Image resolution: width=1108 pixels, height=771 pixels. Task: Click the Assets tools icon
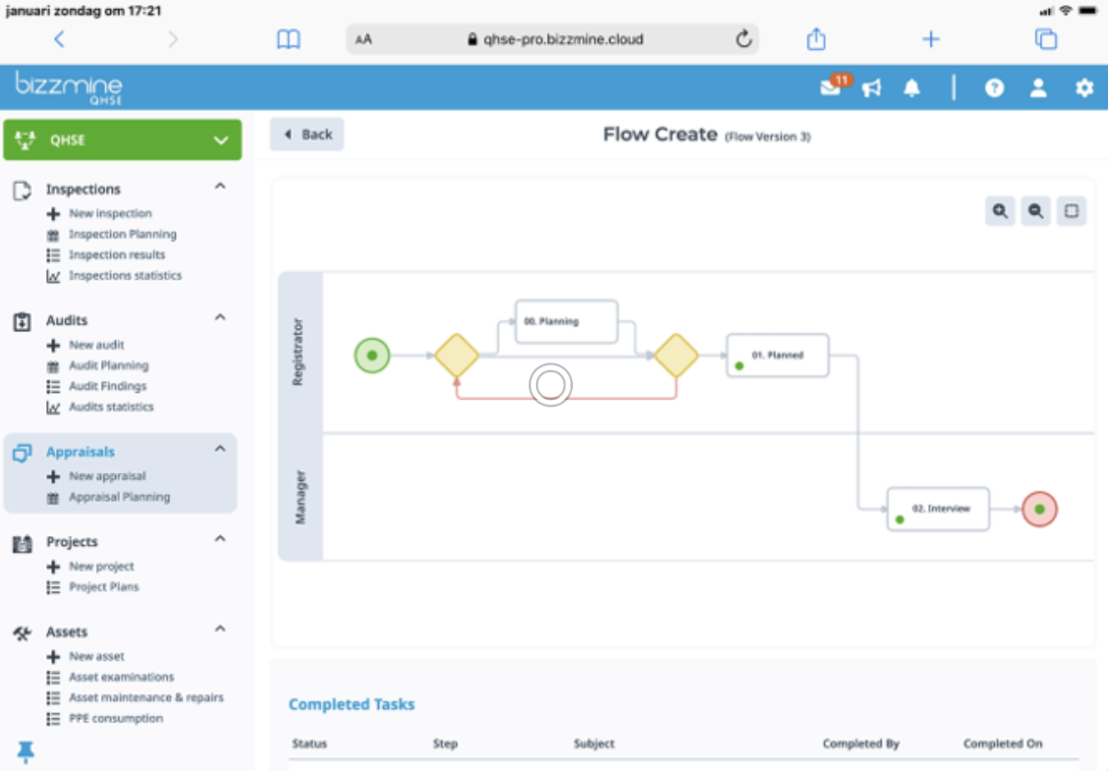(22, 633)
